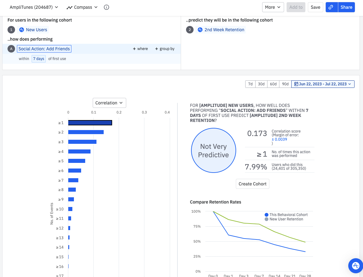The height and width of the screenshot is (277, 363).
Task: Click the 7 days window input field
Action: (39, 59)
